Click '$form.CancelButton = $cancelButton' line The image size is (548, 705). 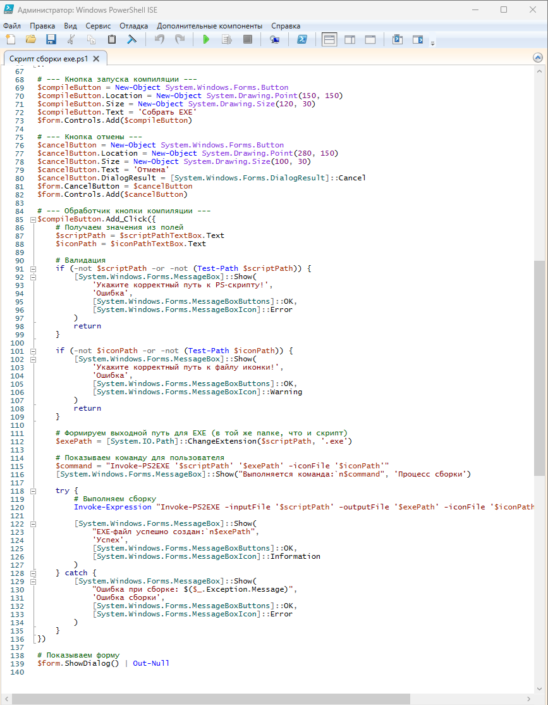click(115, 186)
